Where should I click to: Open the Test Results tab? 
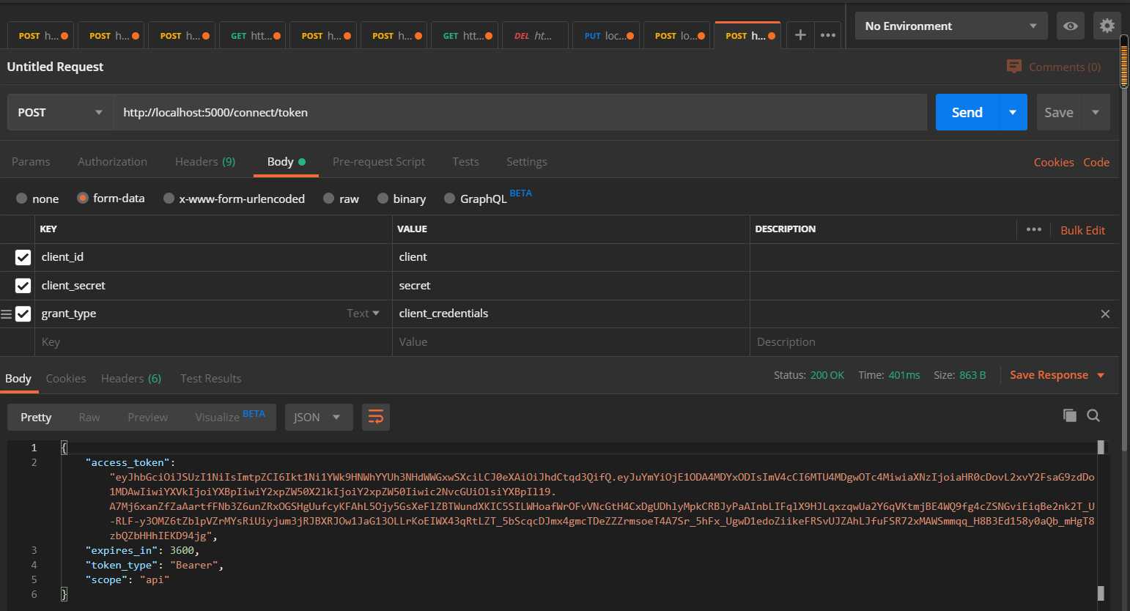coord(211,379)
